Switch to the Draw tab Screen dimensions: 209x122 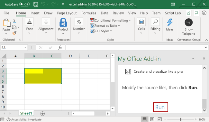point(48,13)
